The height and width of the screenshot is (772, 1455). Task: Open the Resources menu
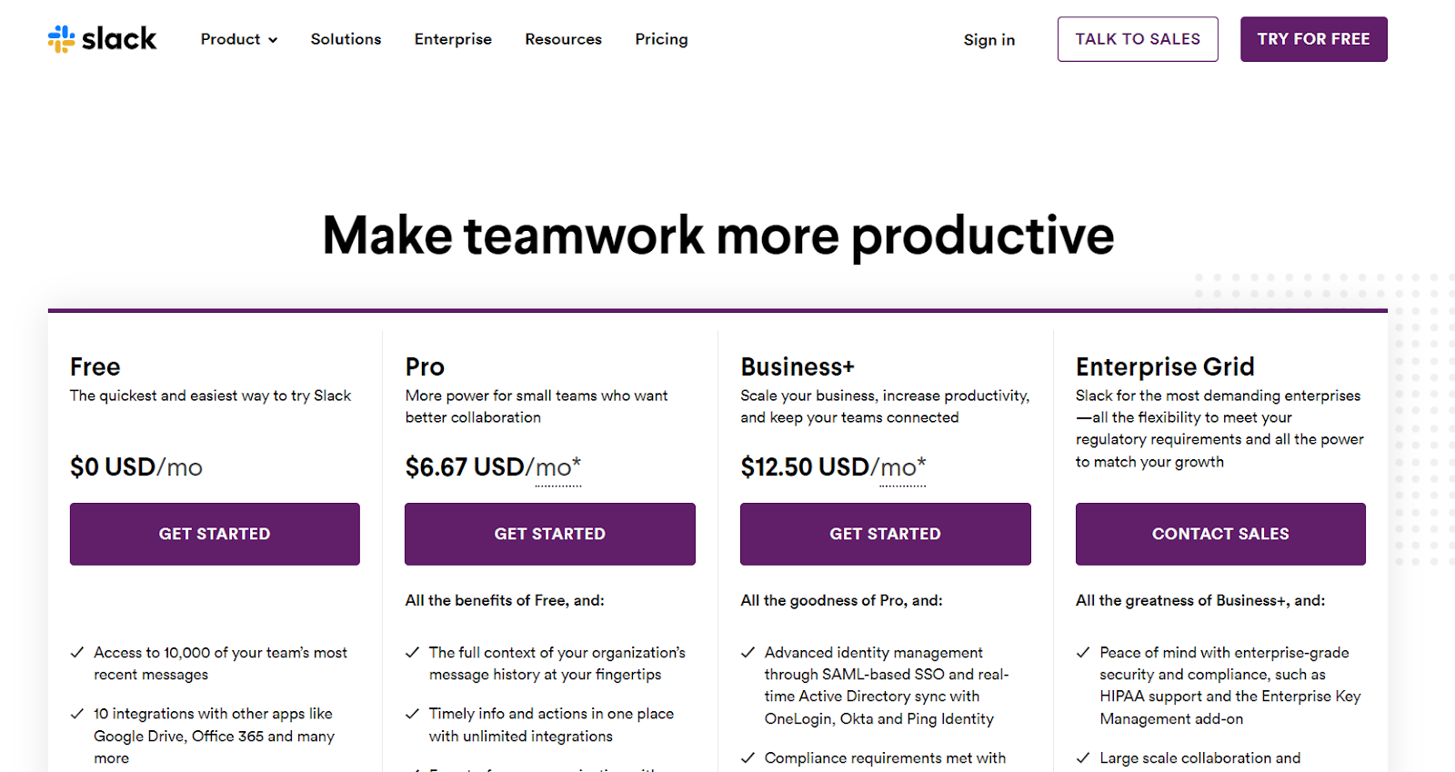563,39
